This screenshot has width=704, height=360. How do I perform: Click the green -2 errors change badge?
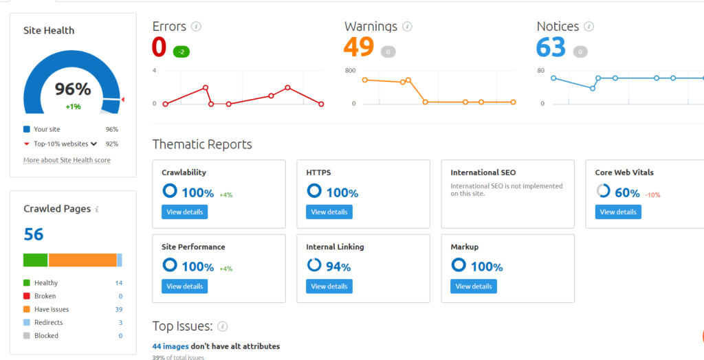pos(181,52)
